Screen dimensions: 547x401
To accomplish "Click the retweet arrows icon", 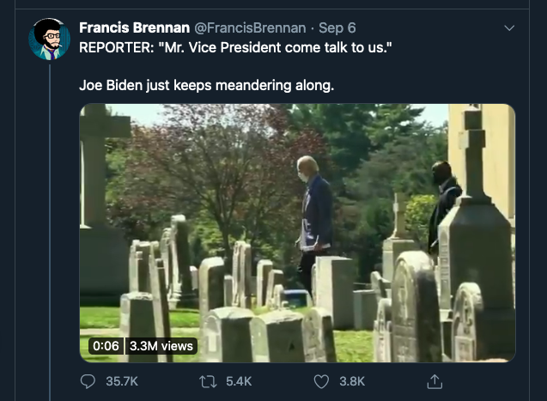I will (x=205, y=380).
